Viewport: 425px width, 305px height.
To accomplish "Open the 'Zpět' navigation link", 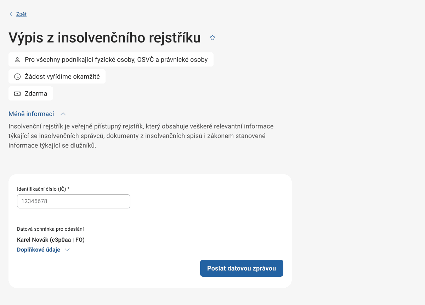I will tap(21, 14).
